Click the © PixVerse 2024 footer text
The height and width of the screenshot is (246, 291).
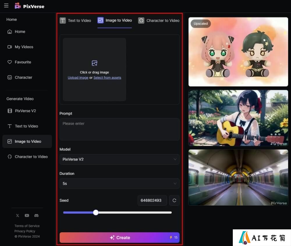(27, 236)
